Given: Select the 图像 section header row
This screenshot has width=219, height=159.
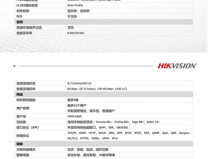Looking at the screenshot, I should tap(103, 144).
